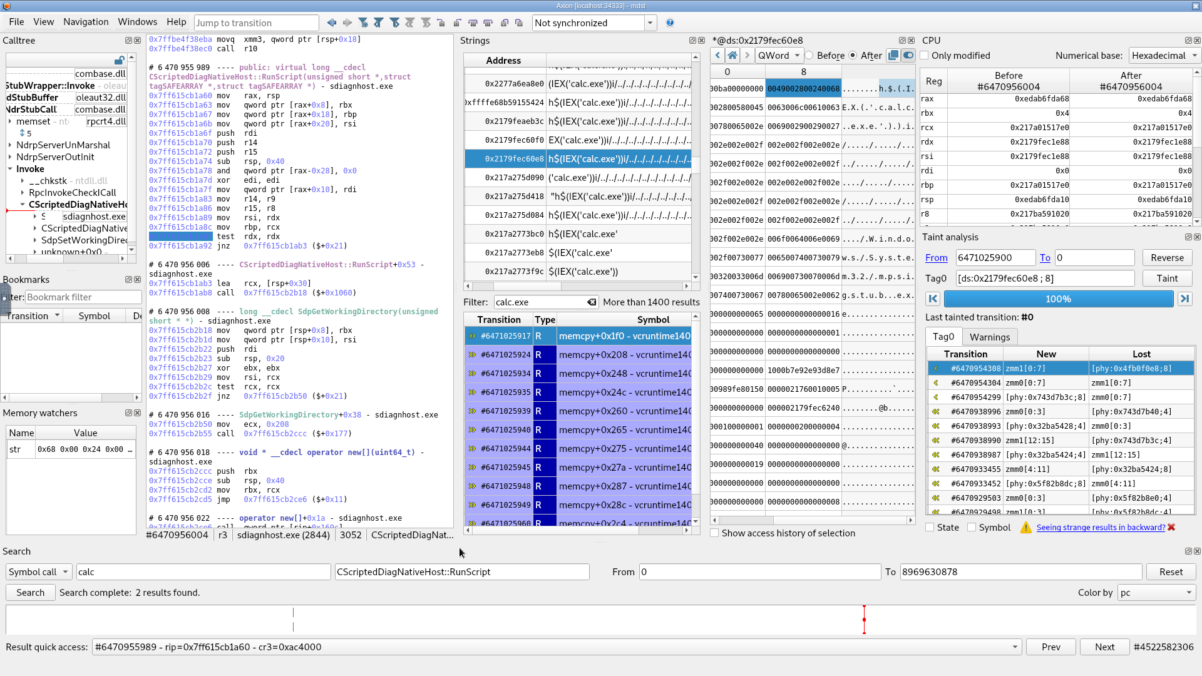Image resolution: width=1202 pixels, height=676 pixels.
Task: Toggle the switch icon in memory panel toolbar
Action: (x=908, y=55)
